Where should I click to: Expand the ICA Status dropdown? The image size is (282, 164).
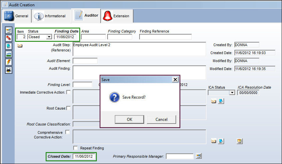tap(232, 93)
